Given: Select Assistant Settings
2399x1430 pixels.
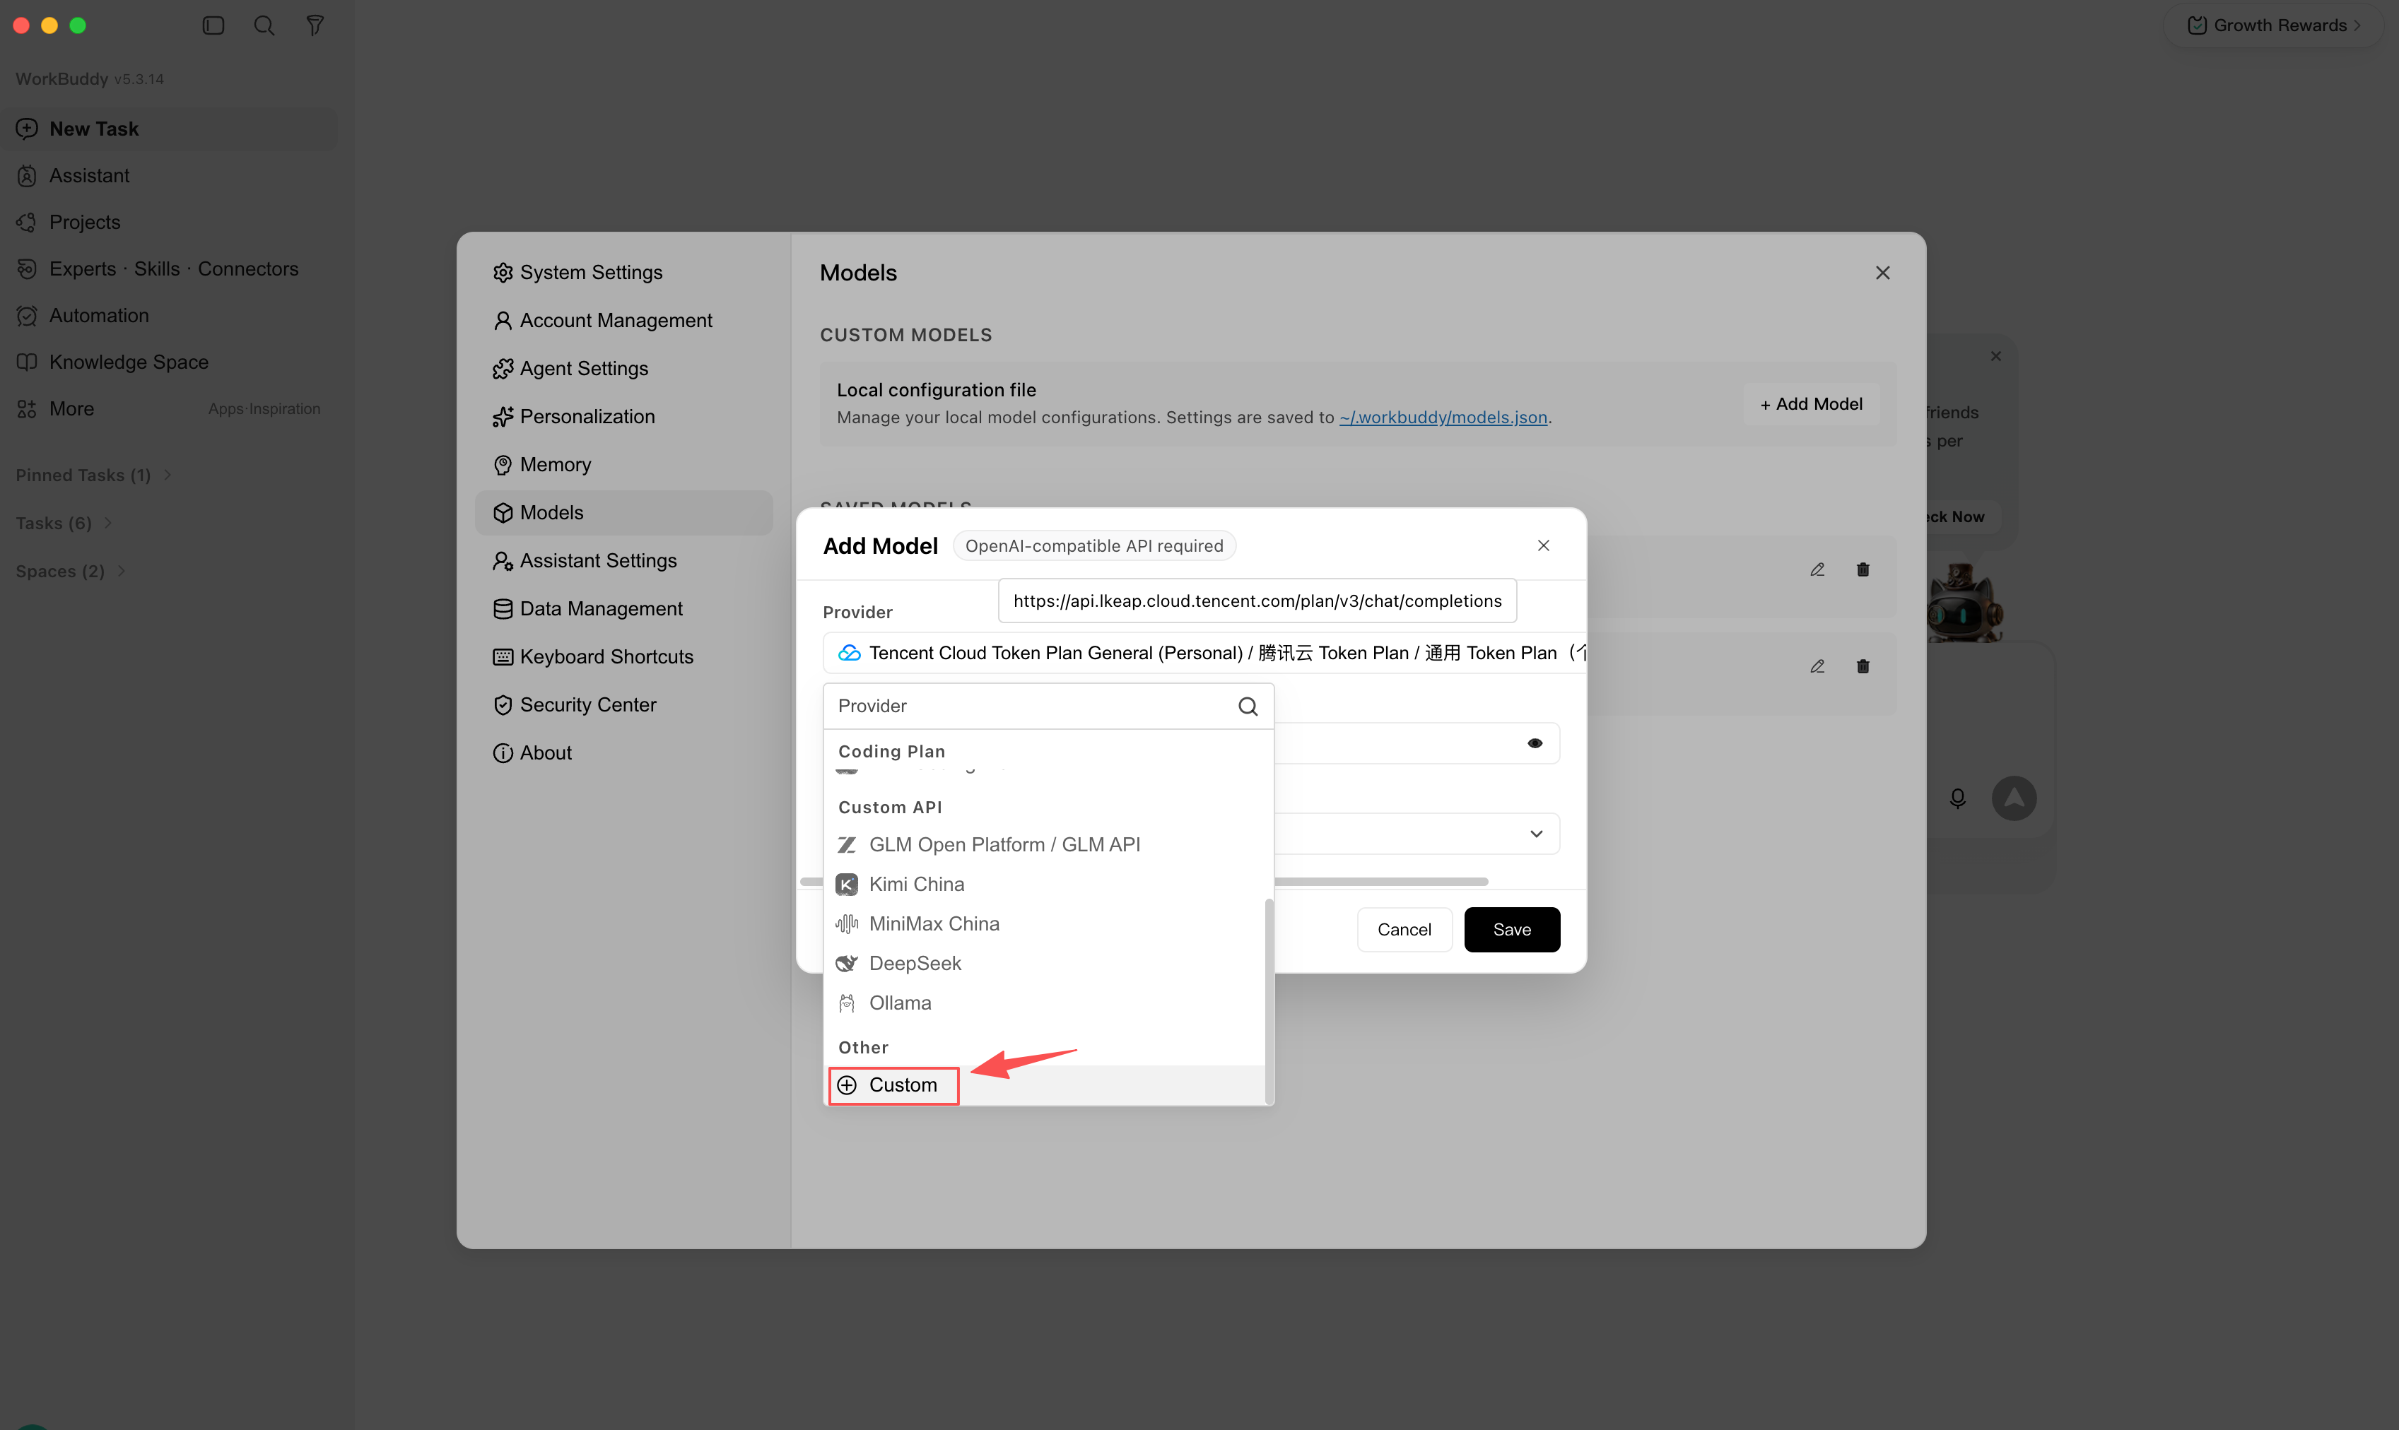Looking at the screenshot, I should pos(623,561).
